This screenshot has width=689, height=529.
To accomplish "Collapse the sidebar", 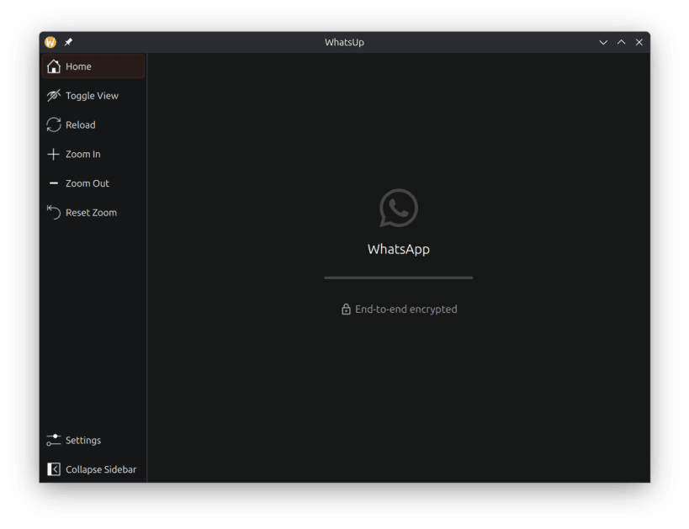I will [93, 469].
